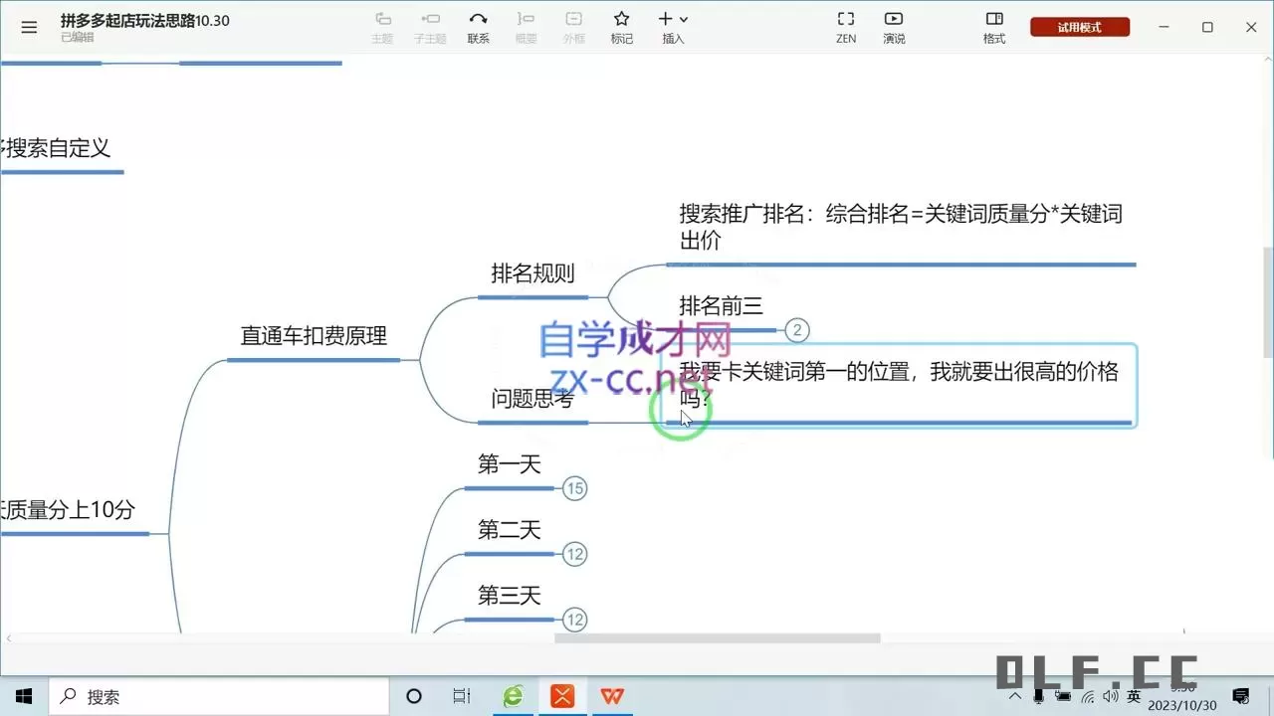This screenshot has width=1274, height=716.
Task: Collapse 第一天 branch showing circled 15
Action: point(574,488)
